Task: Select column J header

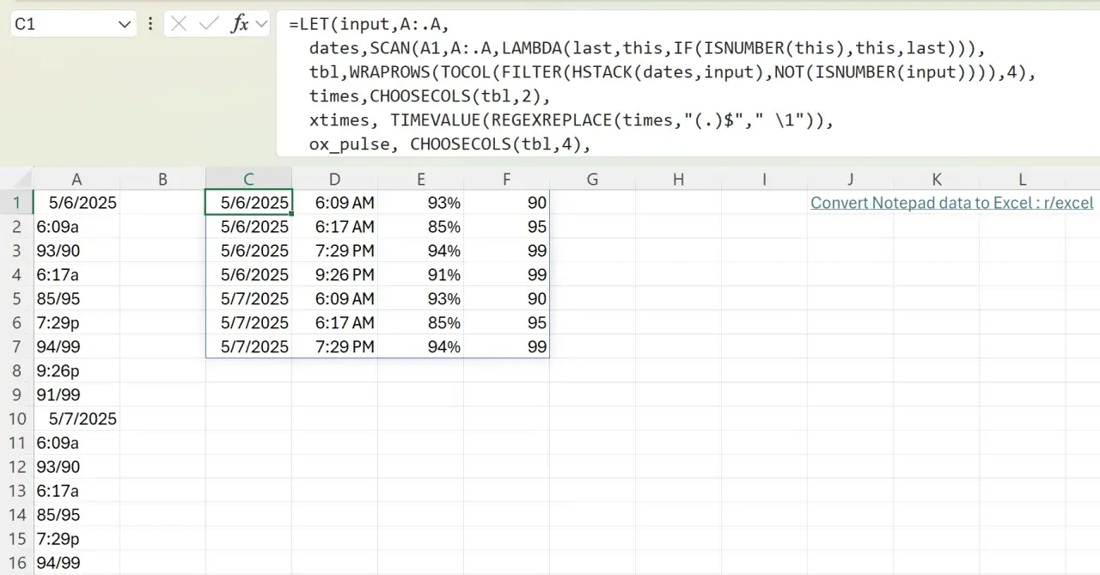Action: pos(850,180)
